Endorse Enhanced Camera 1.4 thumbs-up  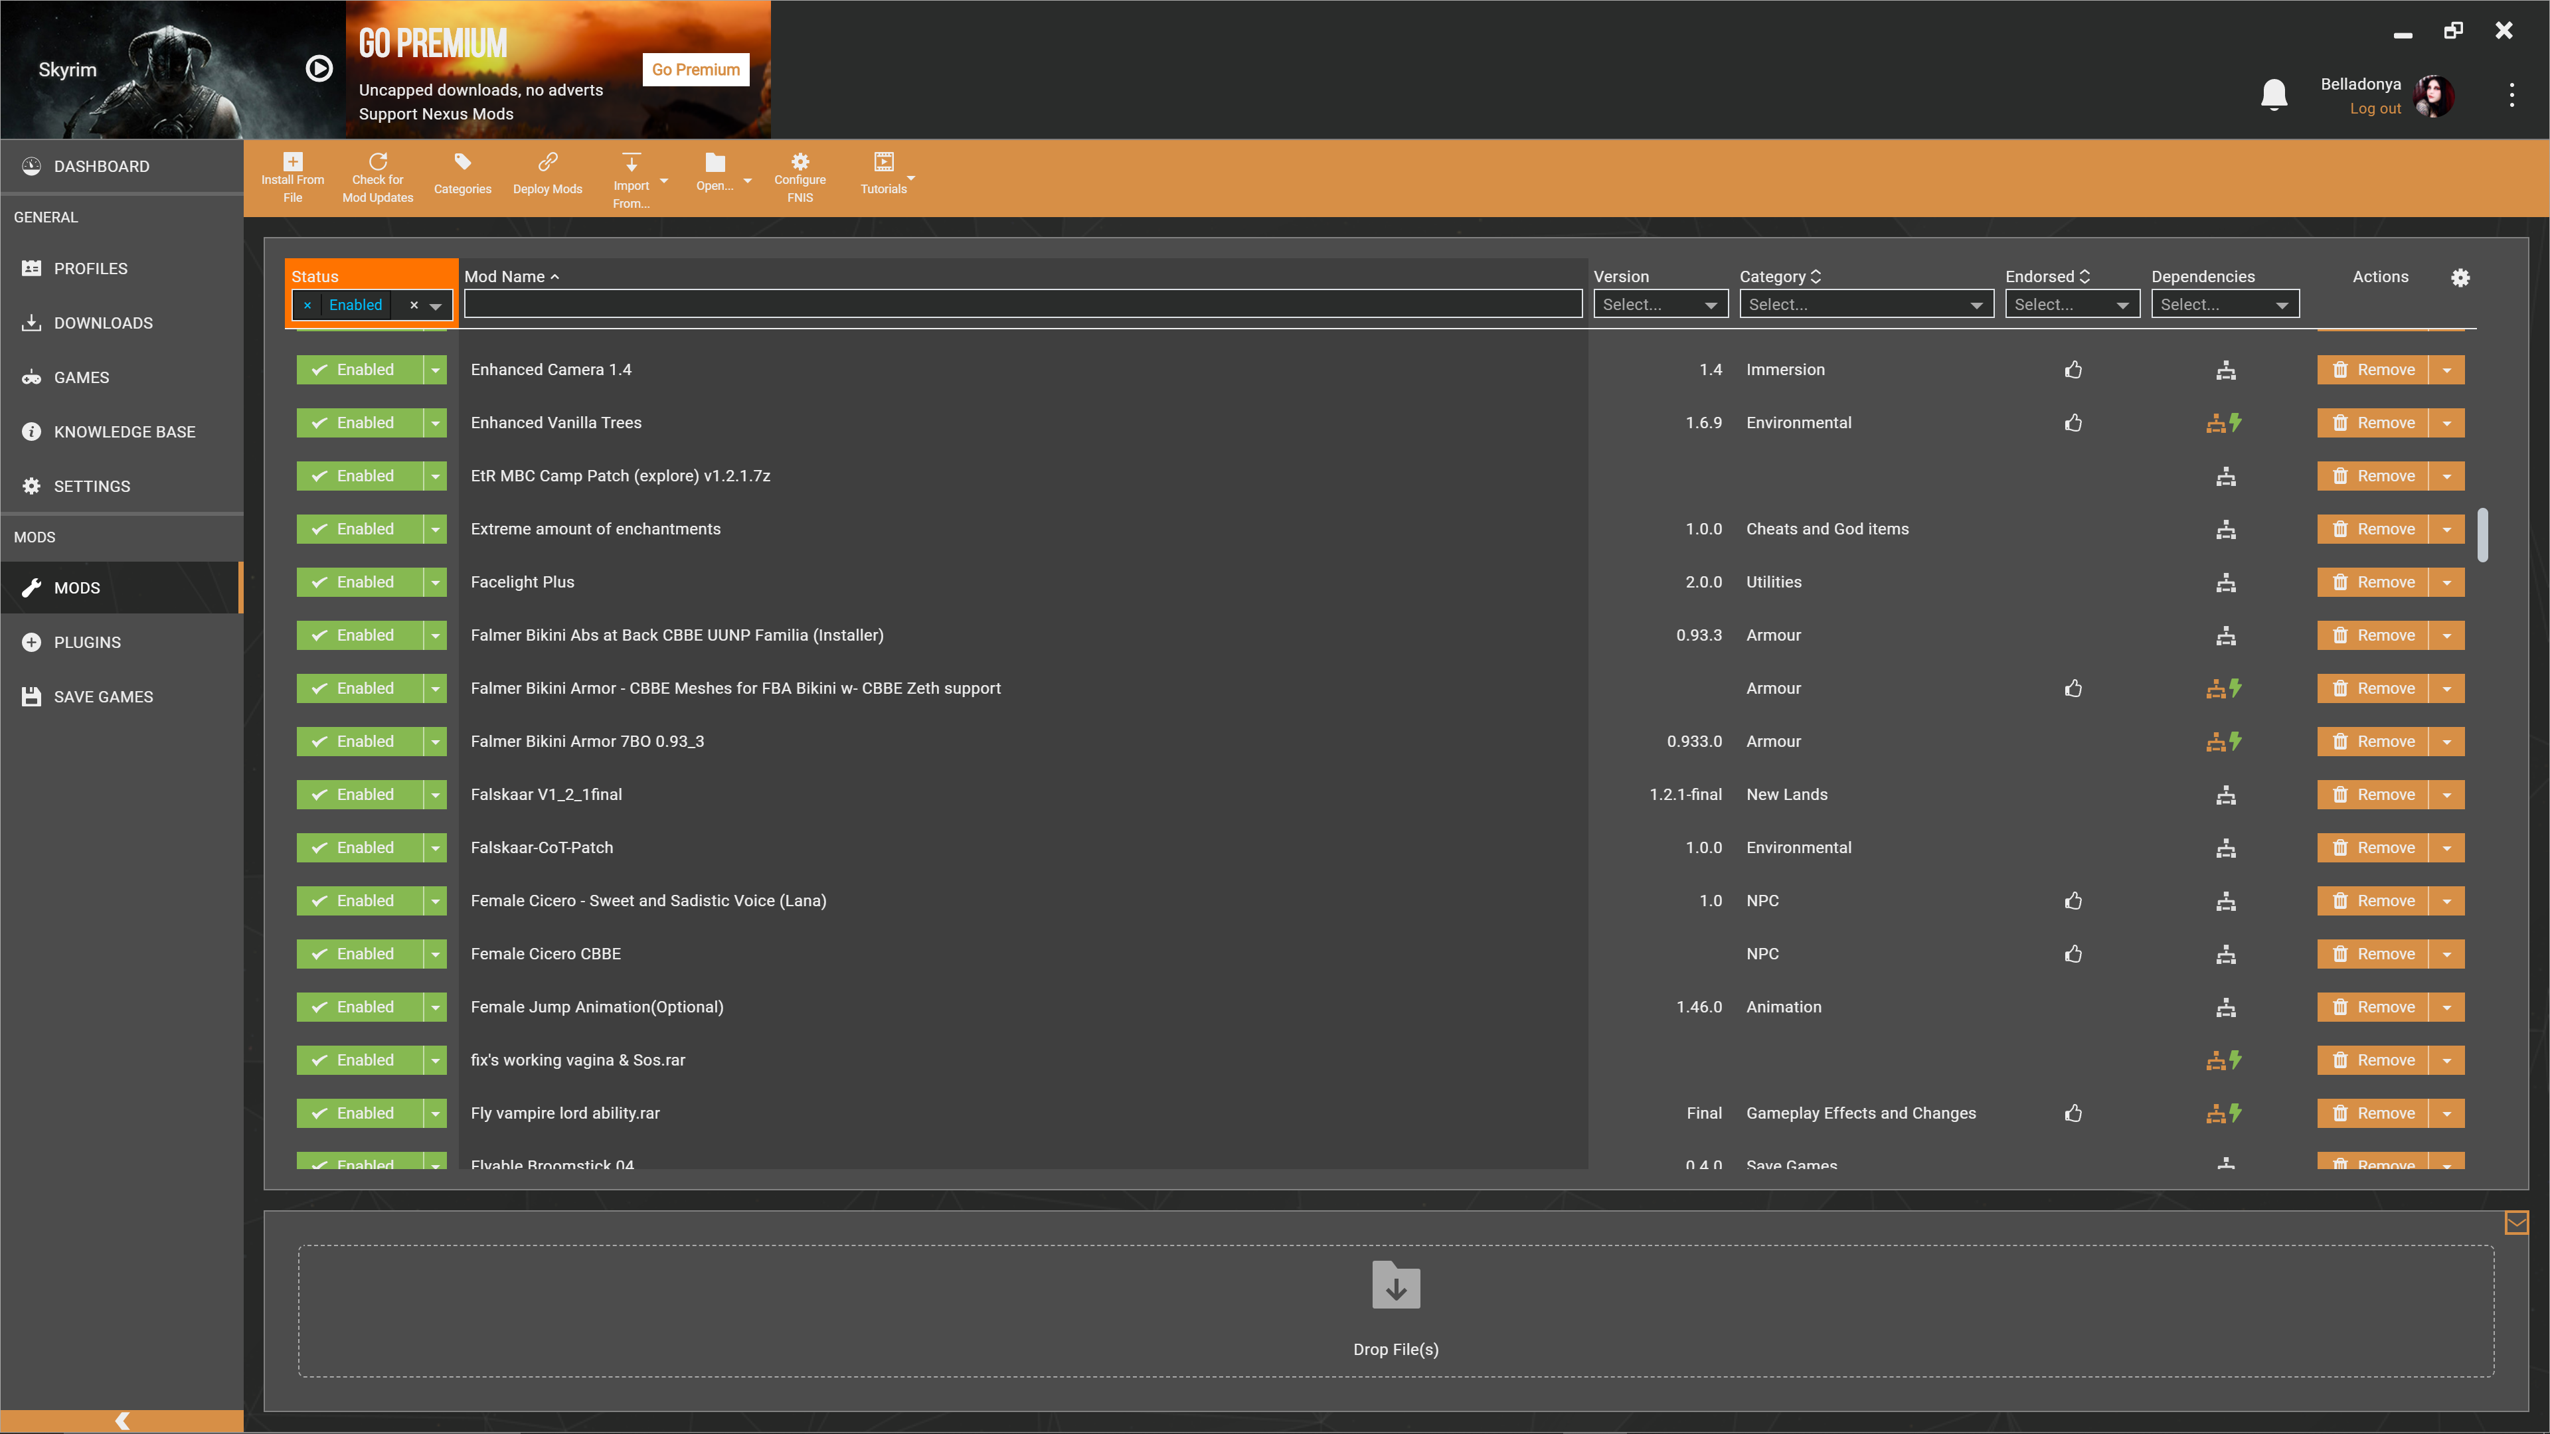tap(2074, 370)
